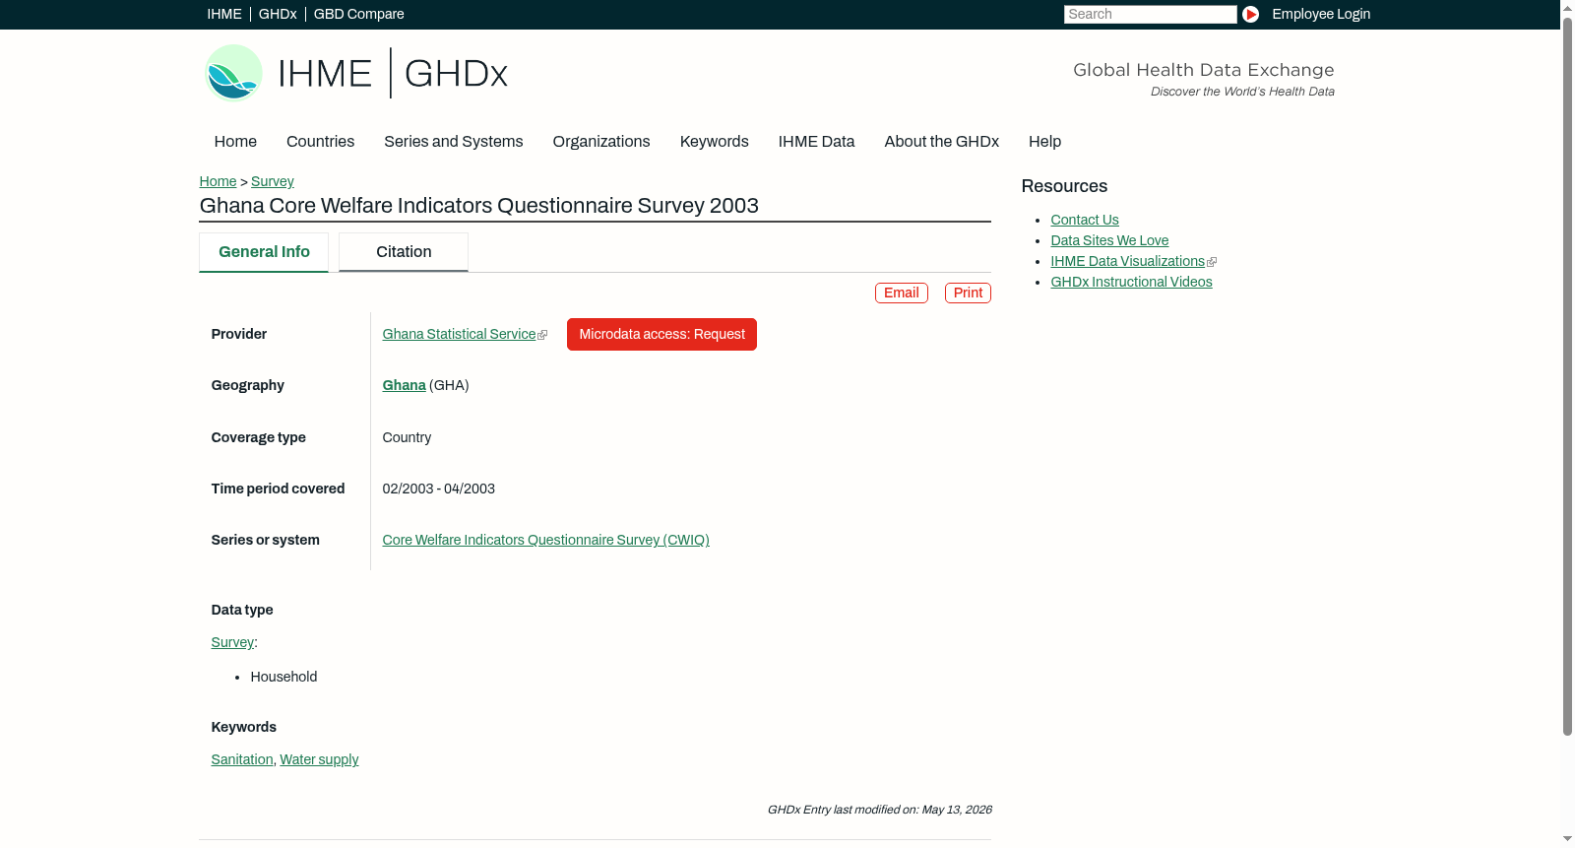
Task: Click the red search submit arrow icon
Action: [x=1250, y=14]
